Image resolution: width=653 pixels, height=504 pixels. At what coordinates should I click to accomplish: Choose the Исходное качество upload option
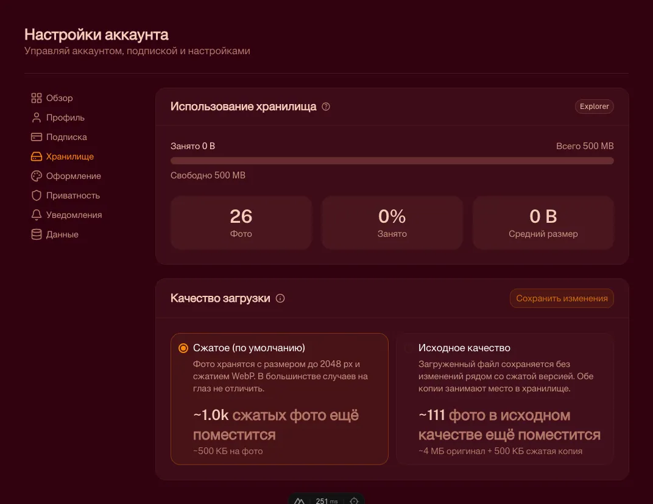click(x=505, y=399)
